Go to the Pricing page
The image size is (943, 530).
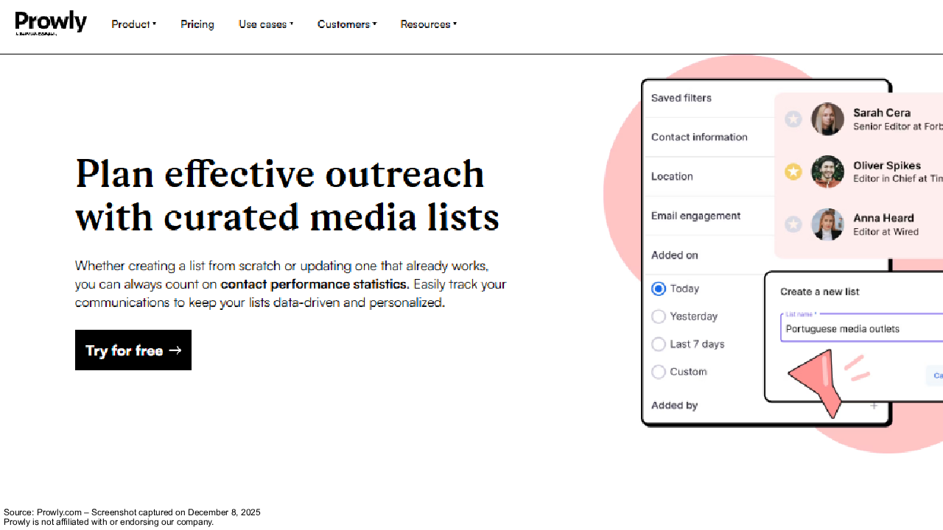point(197,24)
